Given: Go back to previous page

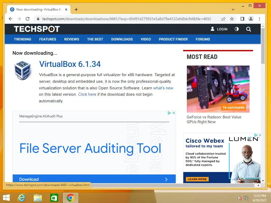Looking at the screenshot, I should (x=11, y=19).
